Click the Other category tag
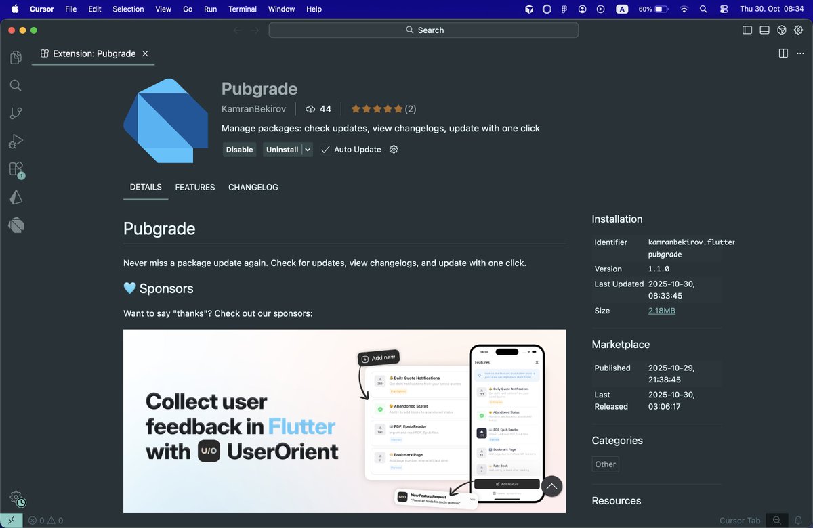This screenshot has height=528, width=813. [x=605, y=464]
